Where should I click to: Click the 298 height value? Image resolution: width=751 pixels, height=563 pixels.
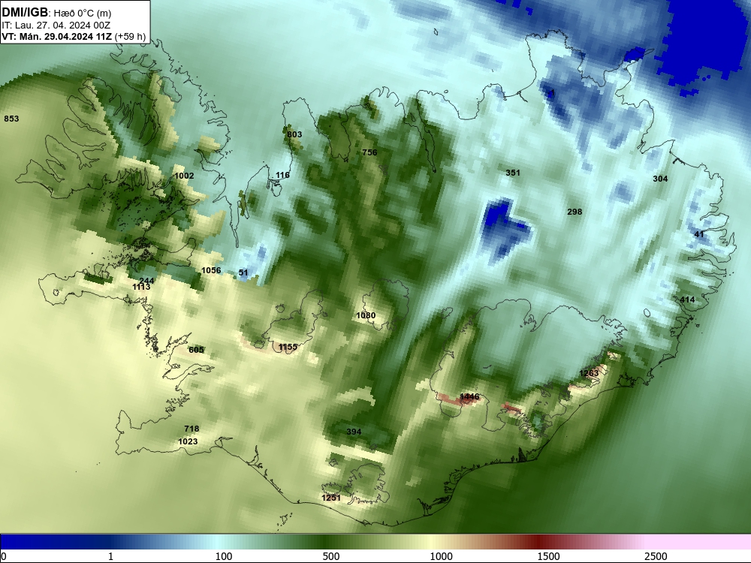pos(575,212)
